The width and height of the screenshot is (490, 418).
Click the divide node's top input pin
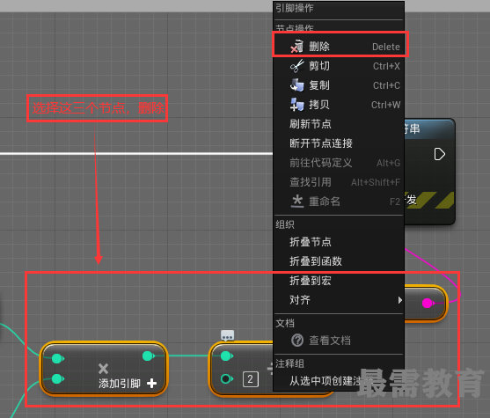(227, 356)
